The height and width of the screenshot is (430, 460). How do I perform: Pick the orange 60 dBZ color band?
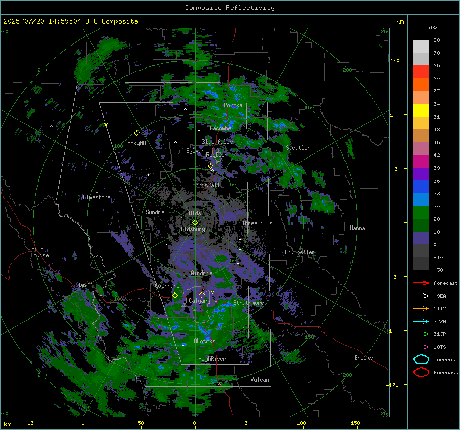[421, 84]
